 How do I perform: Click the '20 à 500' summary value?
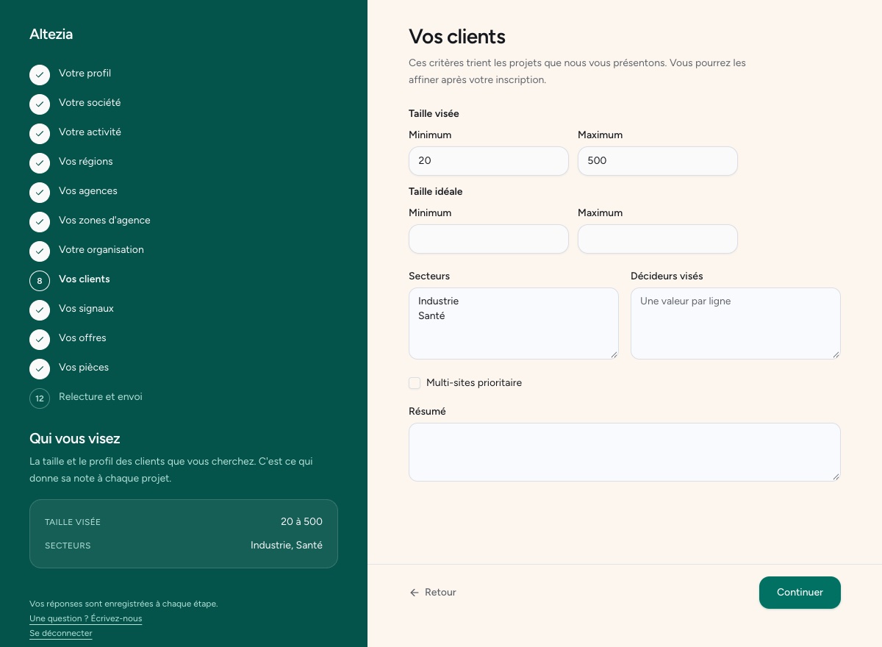point(301,521)
